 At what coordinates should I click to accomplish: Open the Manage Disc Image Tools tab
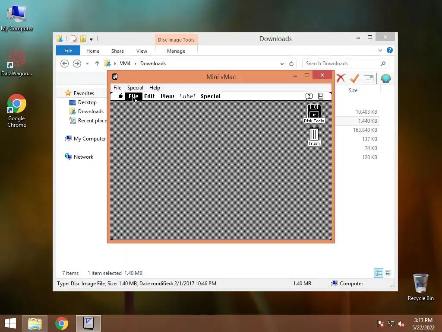tap(176, 51)
